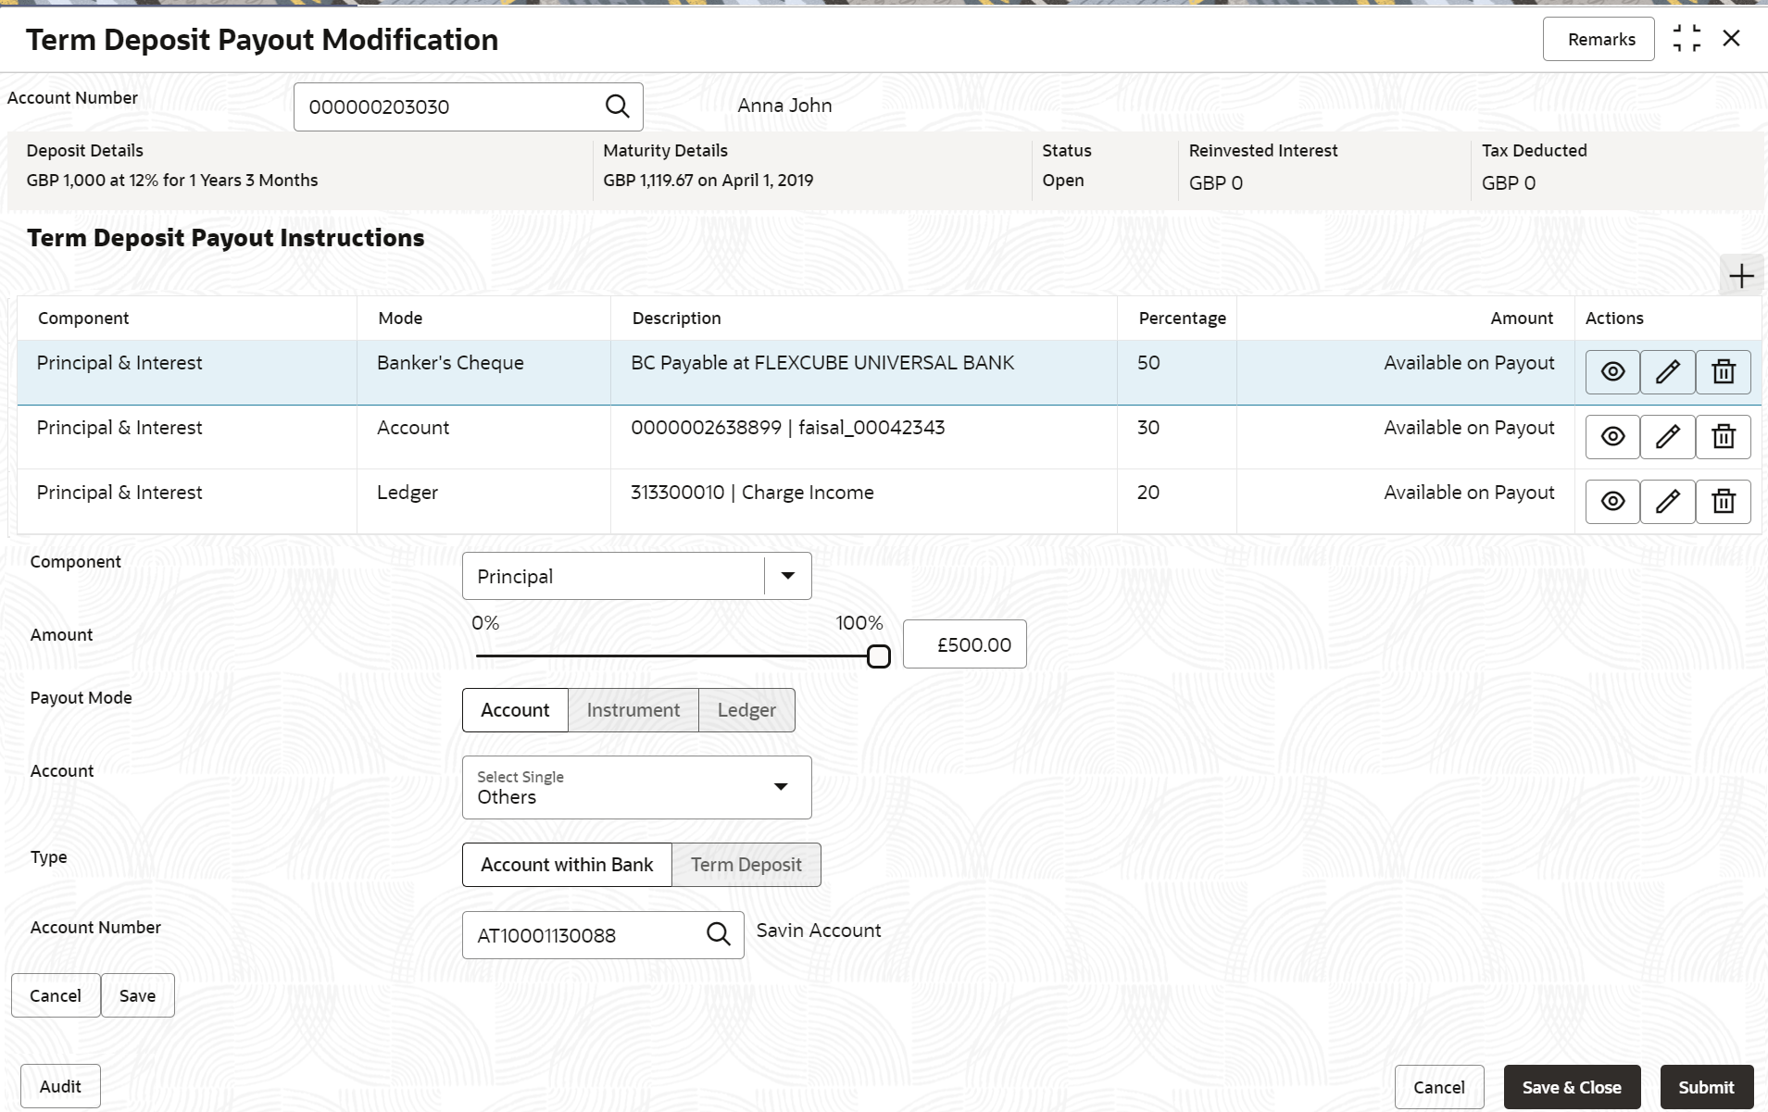Click the Savin Account name label

[x=819, y=931]
